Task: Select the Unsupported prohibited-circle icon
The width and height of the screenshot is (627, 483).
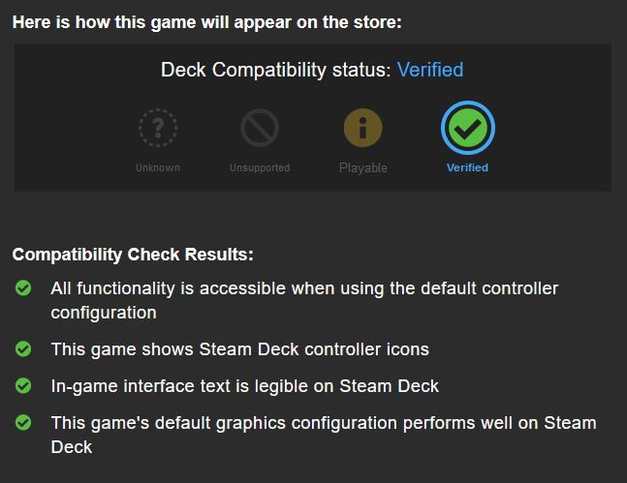Action: click(260, 127)
